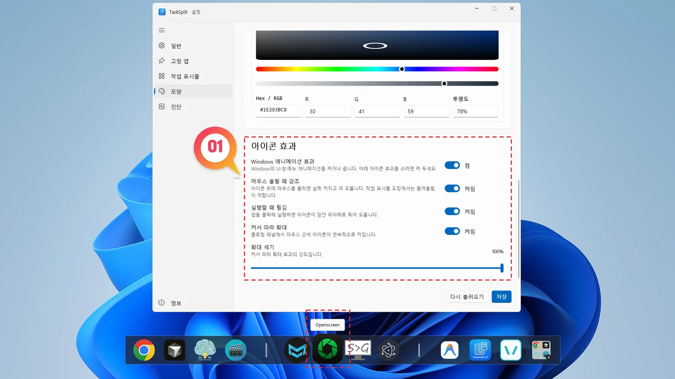Click the B value input field
This screenshot has height=379, width=675.
tap(426, 111)
